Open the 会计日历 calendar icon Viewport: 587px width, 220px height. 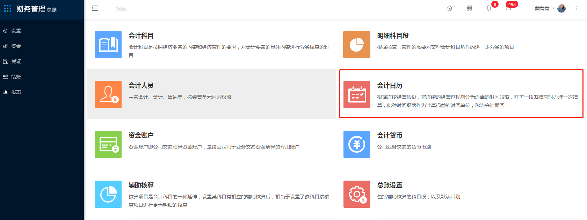point(357,94)
